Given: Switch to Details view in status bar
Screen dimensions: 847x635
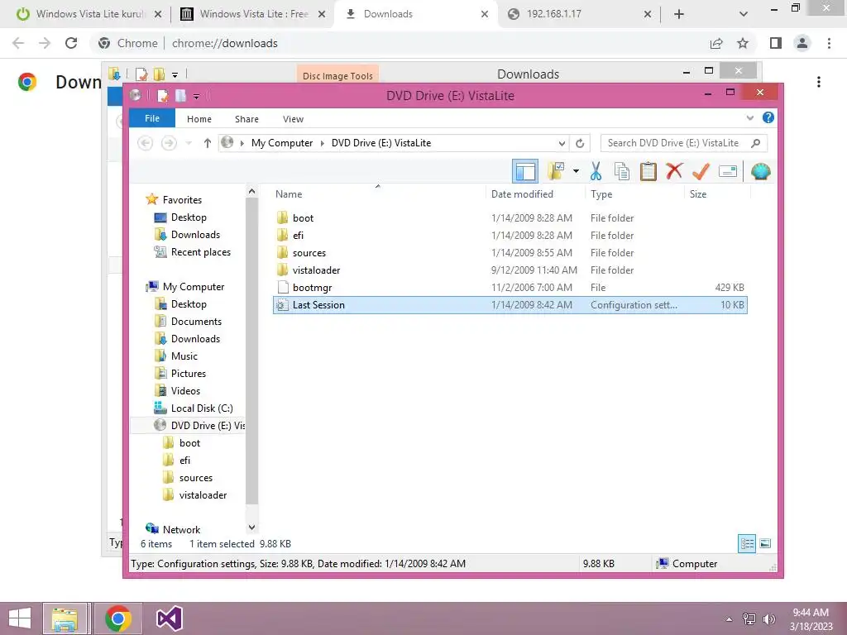Looking at the screenshot, I should click(x=747, y=544).
